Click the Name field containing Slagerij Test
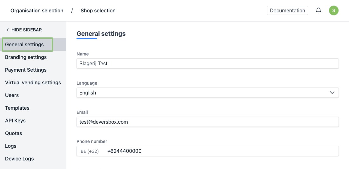 [207, 63]
